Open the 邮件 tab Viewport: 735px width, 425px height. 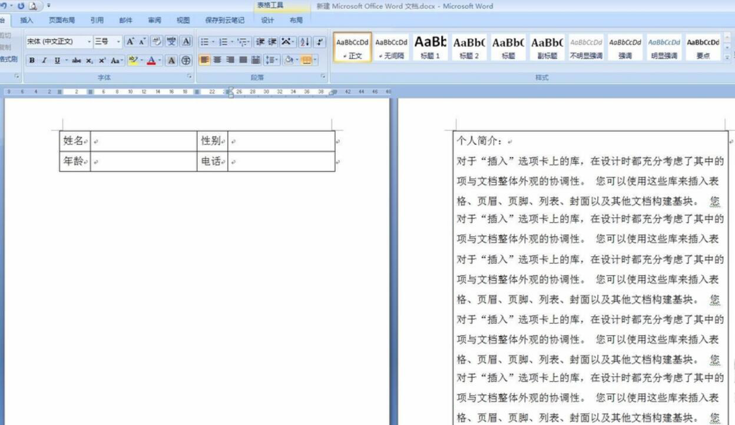[126, 20]
